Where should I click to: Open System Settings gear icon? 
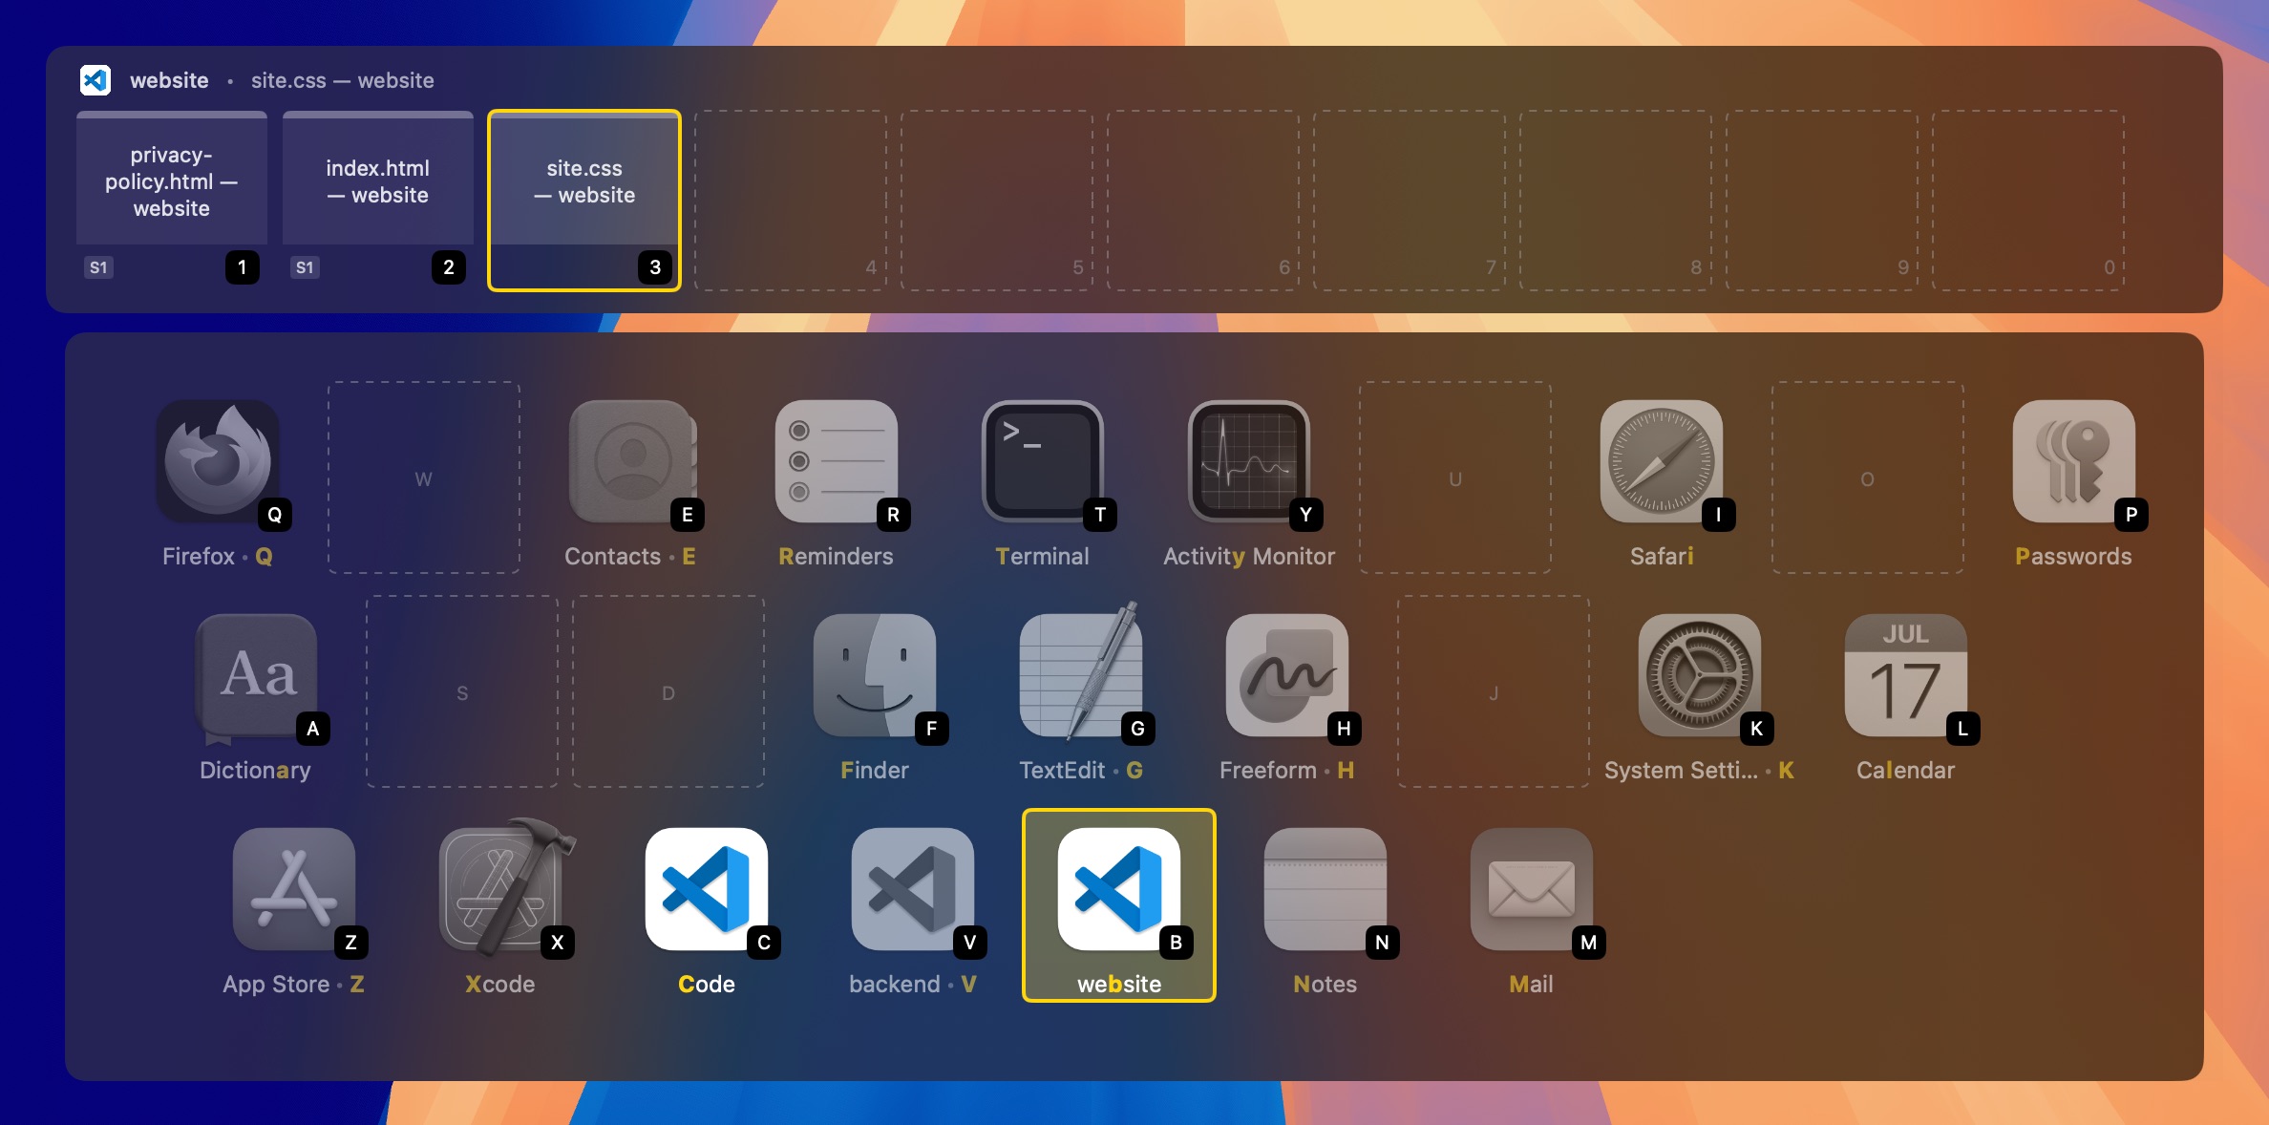1700,675
